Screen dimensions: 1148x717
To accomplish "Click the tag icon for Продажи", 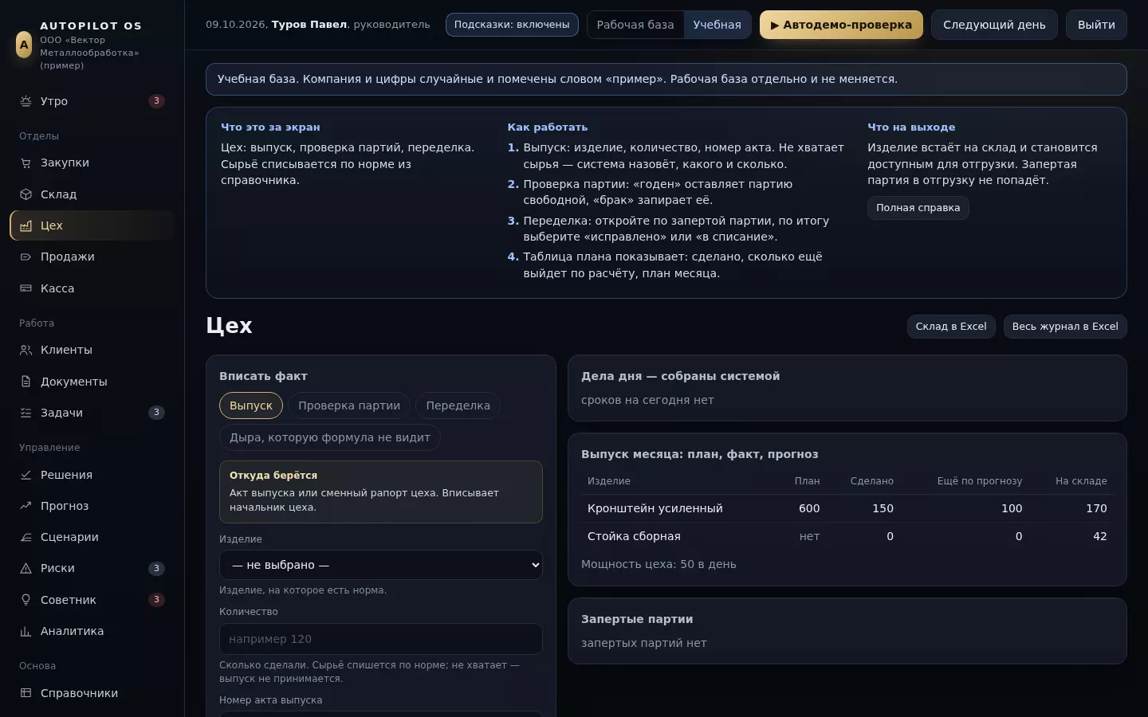I will click(x=26, y=257).
